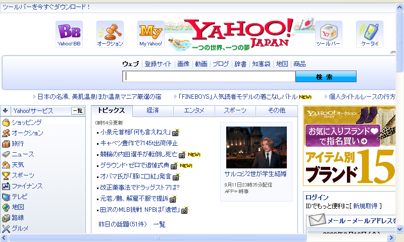The height and width of the screenshot is (242, 404).
Task: Open the FINEBOYS 人気読者モデル link
Action: pyautogui.click(x=238, y=97)
